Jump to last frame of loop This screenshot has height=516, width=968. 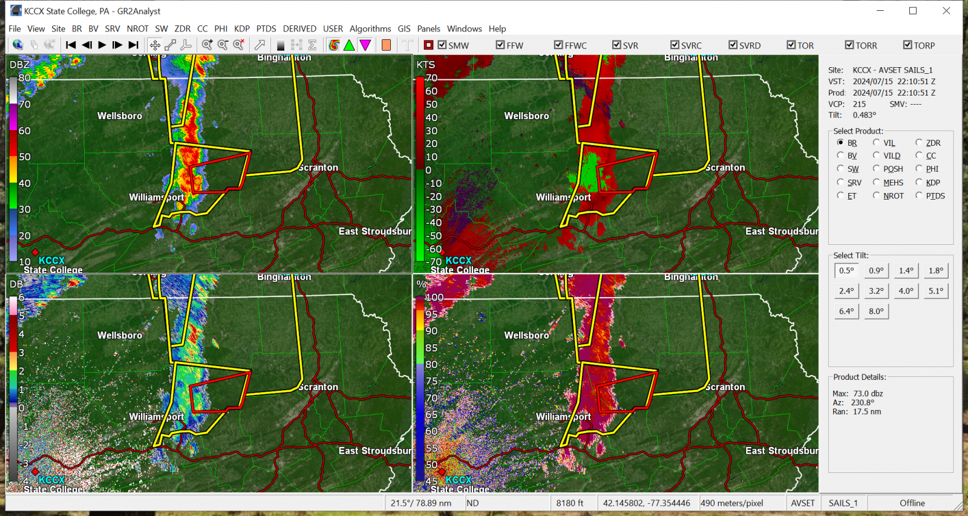coord(134,45)
